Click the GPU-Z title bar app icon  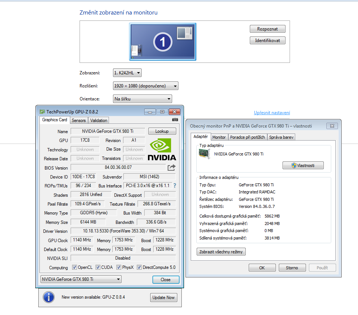tap(42, 112)
